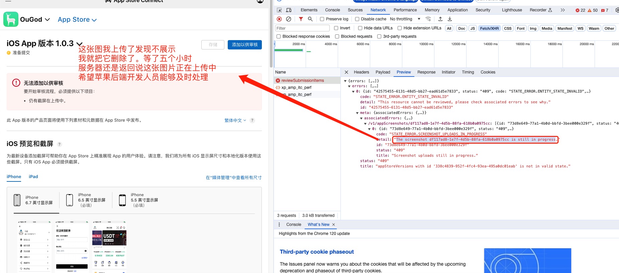Check the Disable cache option
This screenshot has width=619, height=273.
click(357, 19)
